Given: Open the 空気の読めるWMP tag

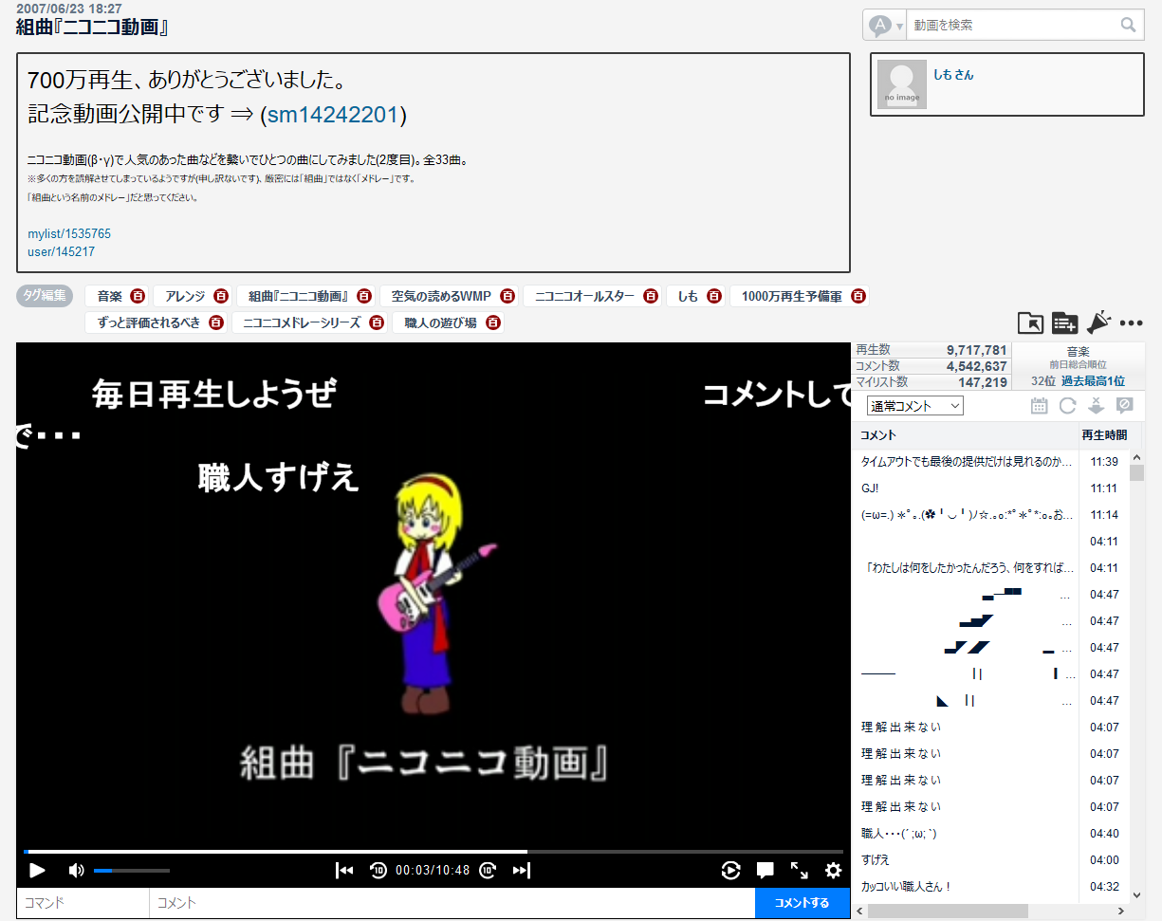Looking at the screenshot, I should coord(442,297).
